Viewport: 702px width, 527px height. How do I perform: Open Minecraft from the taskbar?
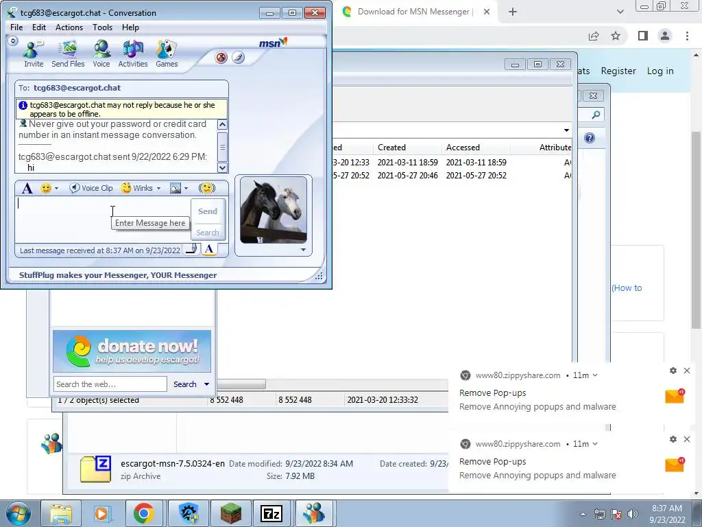pos(230,513)
